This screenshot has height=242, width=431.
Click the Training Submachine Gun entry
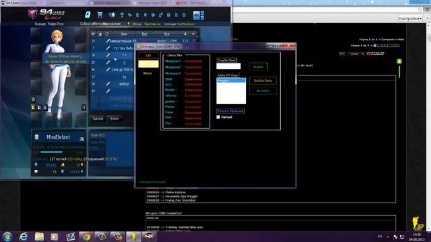174,227
